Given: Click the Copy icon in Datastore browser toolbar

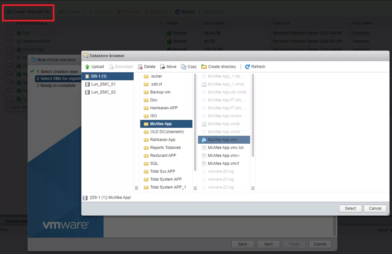Looking at the screenshot, I should click(x=183, y=67).
